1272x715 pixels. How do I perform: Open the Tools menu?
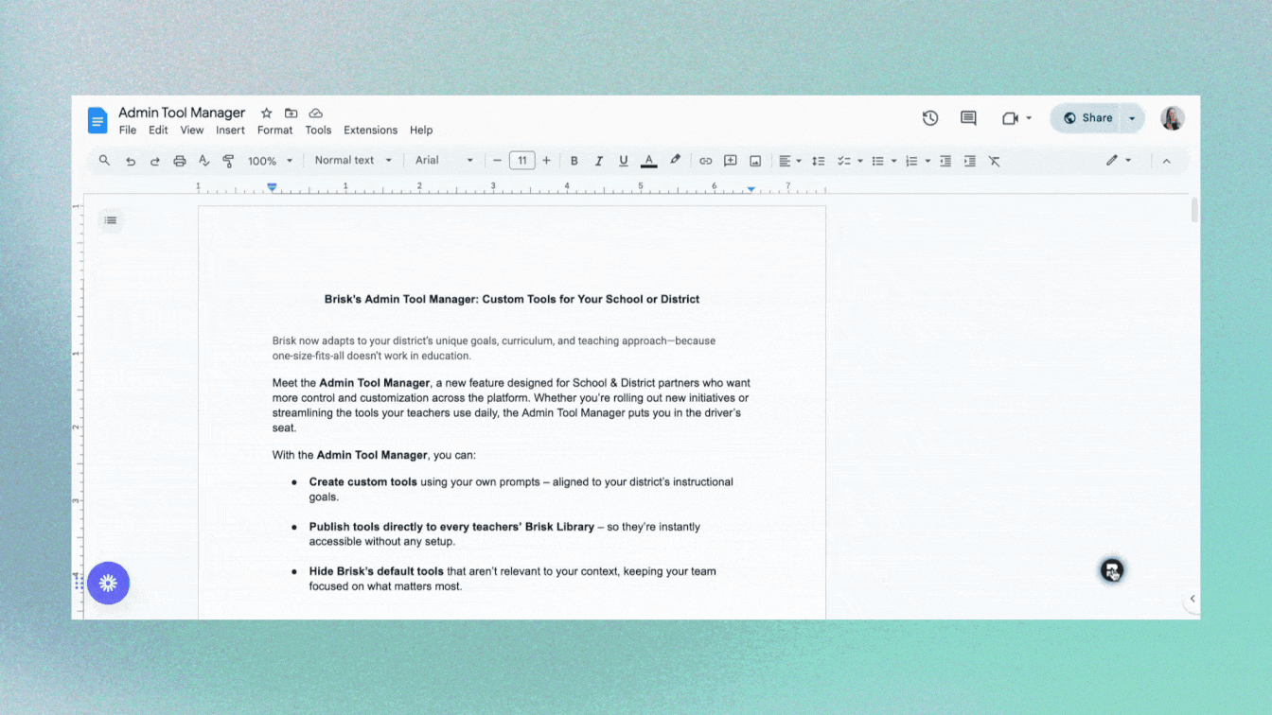pyautogui.click(x=318, y=131)
